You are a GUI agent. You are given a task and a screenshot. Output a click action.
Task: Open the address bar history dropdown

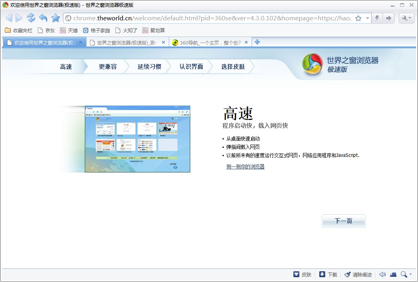click(367, 18)
